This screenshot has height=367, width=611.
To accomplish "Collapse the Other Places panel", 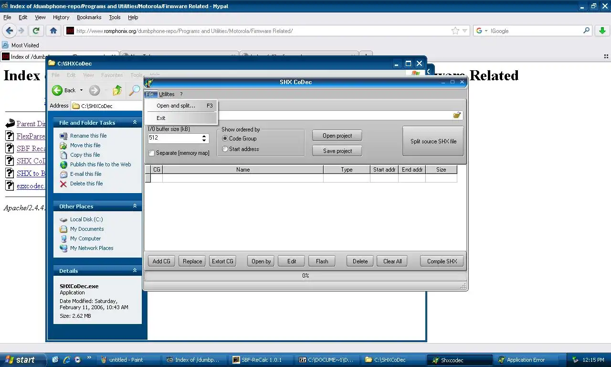I will 135,206.
